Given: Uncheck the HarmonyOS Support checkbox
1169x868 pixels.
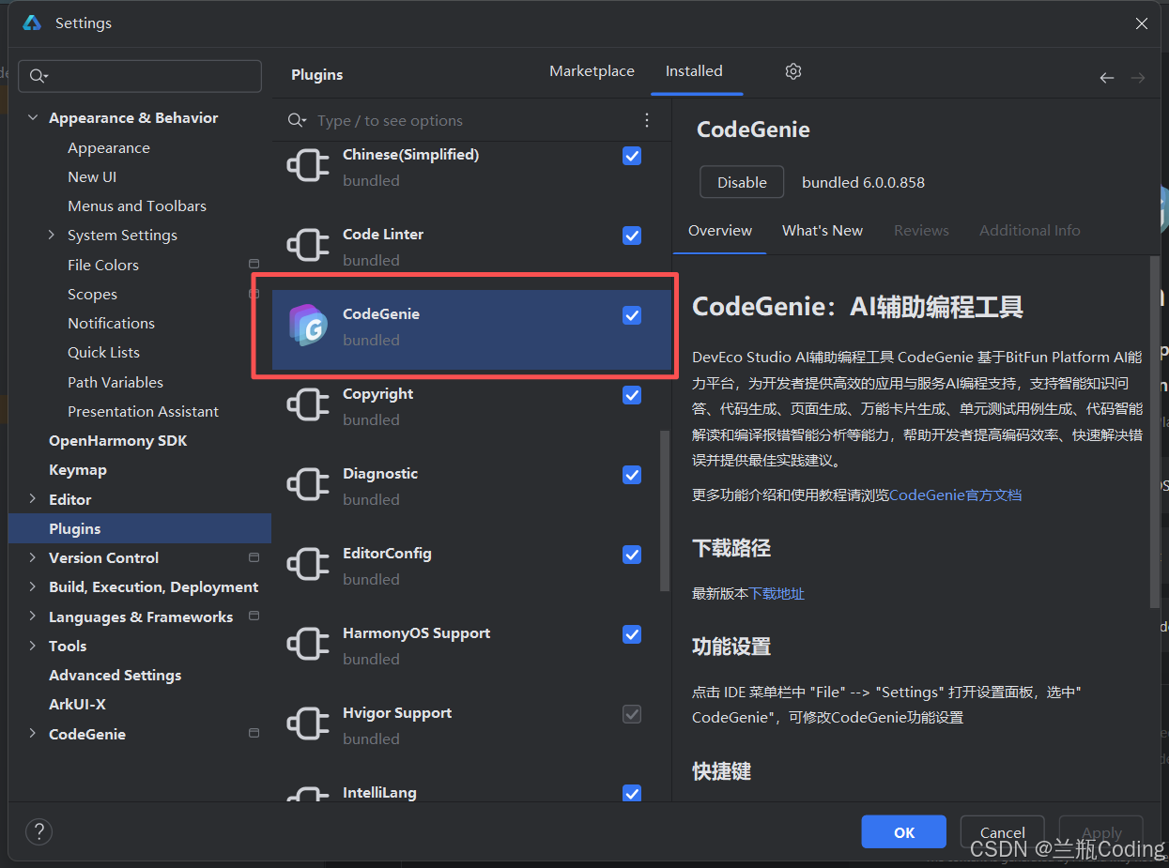Looking at the screenshot, I should click(632, 634).
